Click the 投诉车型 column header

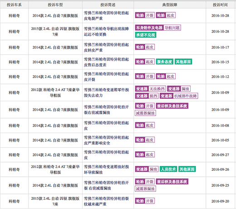[x=55, y=5]
